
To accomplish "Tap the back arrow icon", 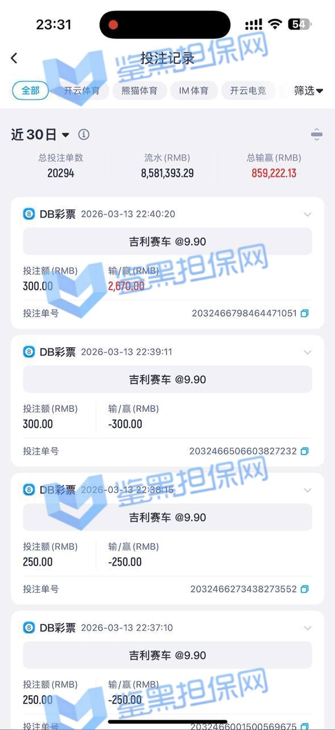I will point(14,58).
